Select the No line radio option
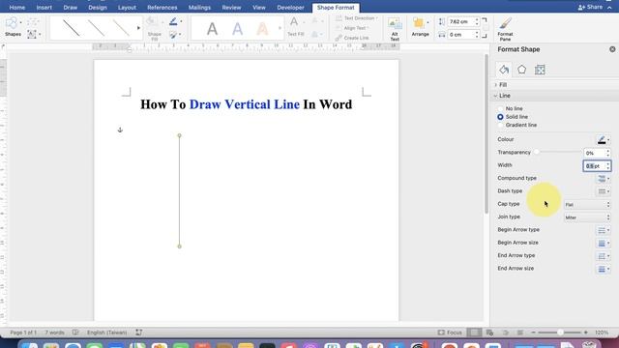 tap(501, 108)
